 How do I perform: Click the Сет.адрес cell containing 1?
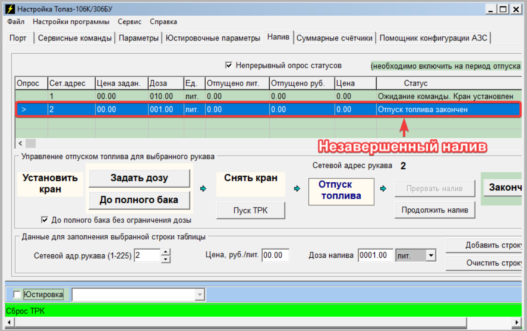point(72,96)
